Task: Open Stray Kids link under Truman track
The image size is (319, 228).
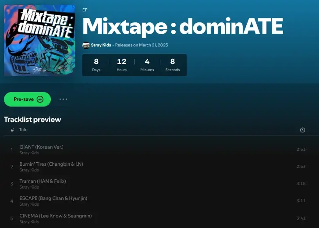Action: [29, 187]
